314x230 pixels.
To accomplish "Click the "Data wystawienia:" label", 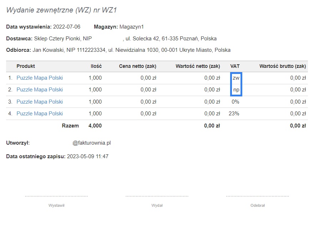I will 29,27.
